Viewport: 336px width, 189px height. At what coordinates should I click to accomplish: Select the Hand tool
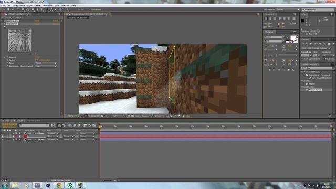pos(8,9)
